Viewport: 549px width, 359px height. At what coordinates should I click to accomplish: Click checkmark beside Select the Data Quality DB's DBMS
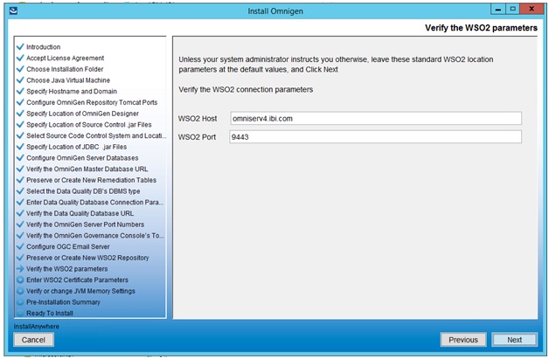click(20, 191)
